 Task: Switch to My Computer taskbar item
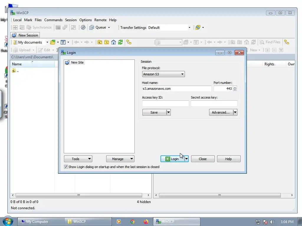click(x=41, y=222)
